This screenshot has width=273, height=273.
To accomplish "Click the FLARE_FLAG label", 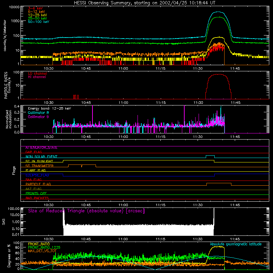I will [x=35, y=170].
